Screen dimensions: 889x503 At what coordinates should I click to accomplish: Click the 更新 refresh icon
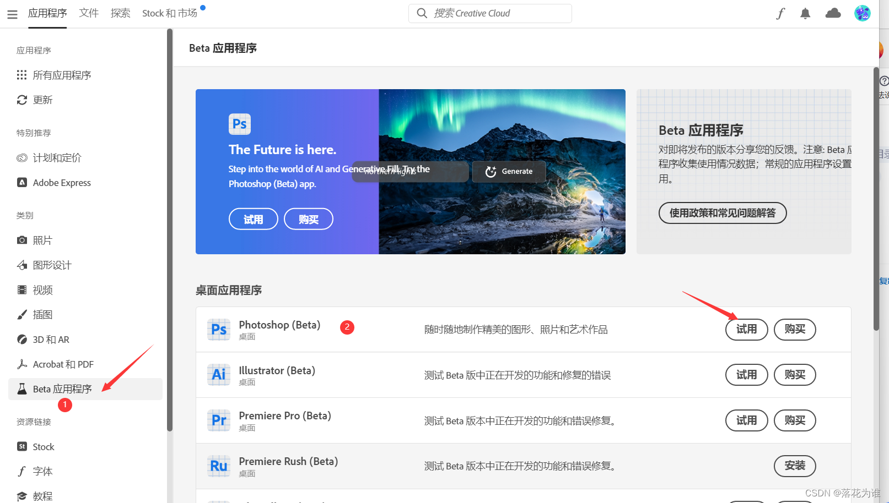click(22, 100)
